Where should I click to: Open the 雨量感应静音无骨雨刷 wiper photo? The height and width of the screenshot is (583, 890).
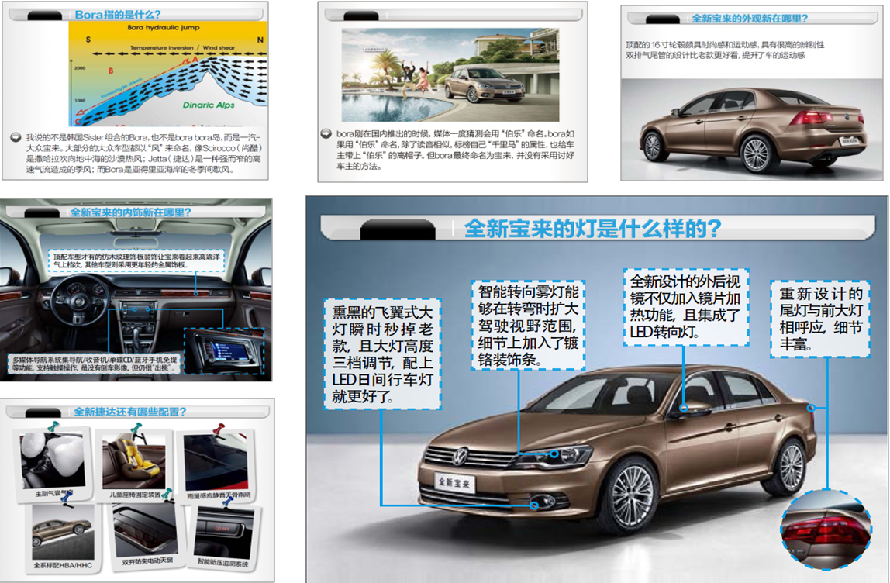216,463
